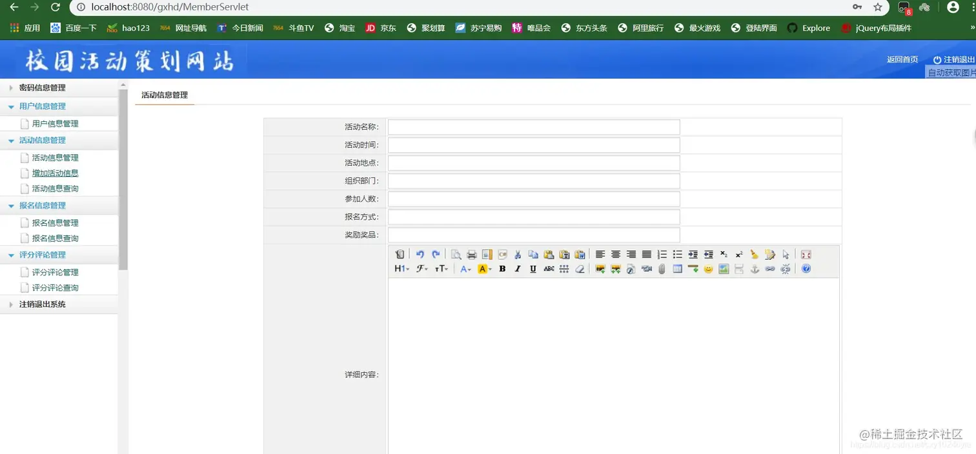Justify text in the editor
Screen dimensions: 976x454
tap(647, 254)
